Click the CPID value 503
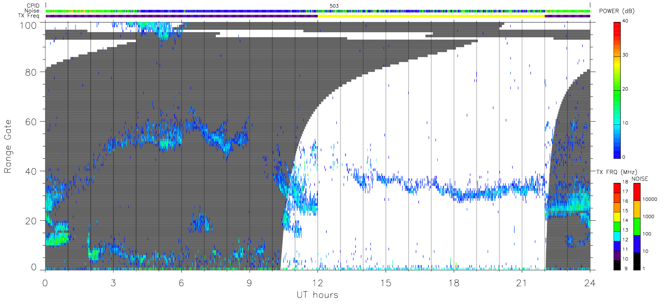The height and width of the screenshot is (306, 664). (x=334, y=6)
